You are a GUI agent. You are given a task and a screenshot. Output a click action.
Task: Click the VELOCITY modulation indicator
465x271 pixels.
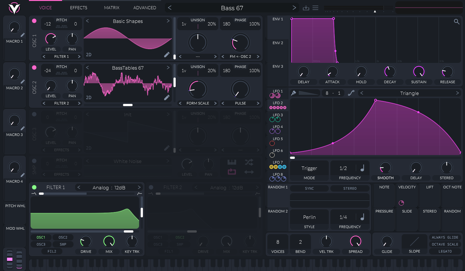(401, 203)
